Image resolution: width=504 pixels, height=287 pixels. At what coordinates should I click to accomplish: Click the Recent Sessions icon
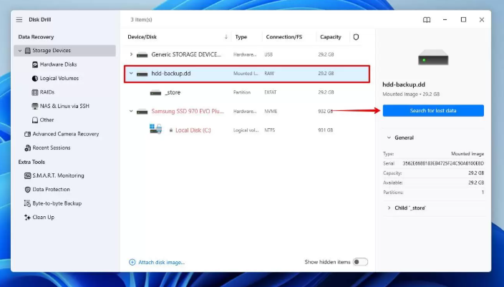coord(28,148)
